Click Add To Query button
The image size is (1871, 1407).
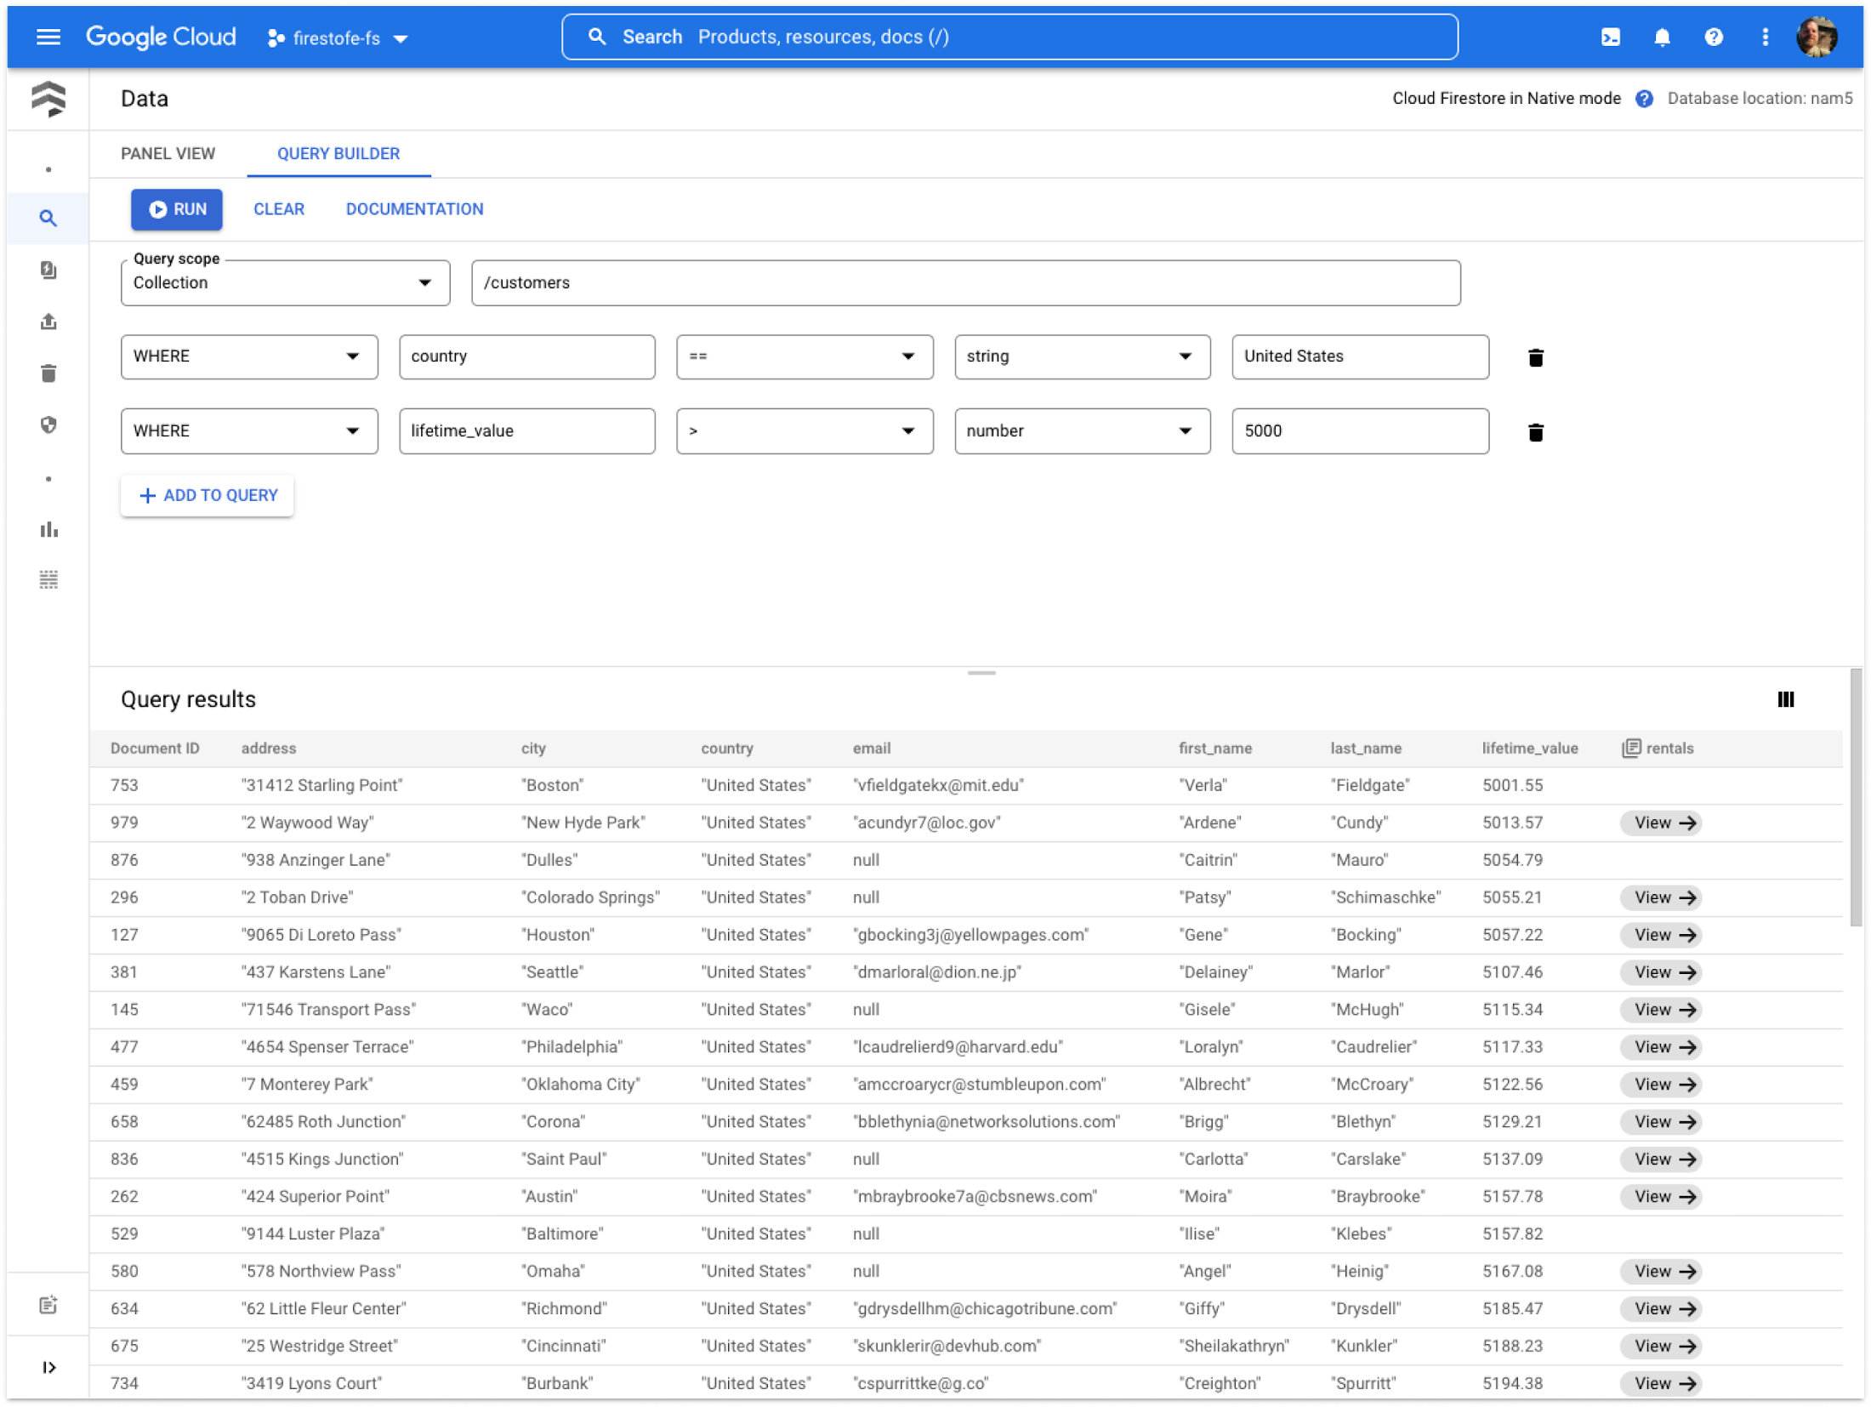tap(207, 493)
